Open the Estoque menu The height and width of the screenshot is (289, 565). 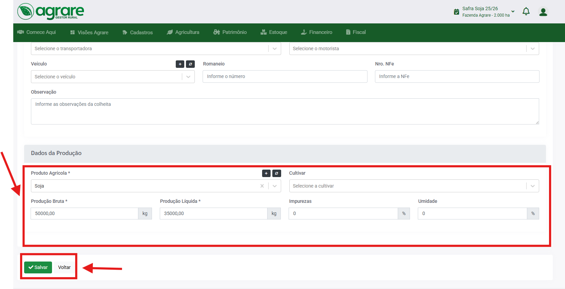pos(274,32)
